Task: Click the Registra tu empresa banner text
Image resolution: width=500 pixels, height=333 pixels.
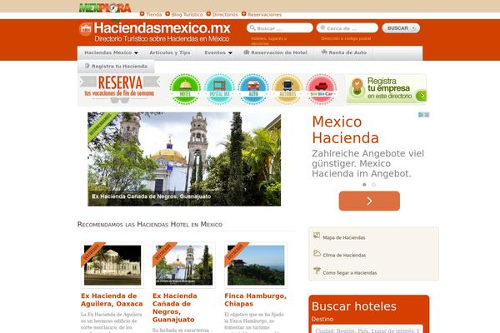Action: (x=388, y=88)
